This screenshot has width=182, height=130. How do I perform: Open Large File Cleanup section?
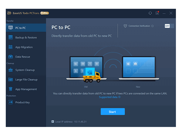(26, 80)
